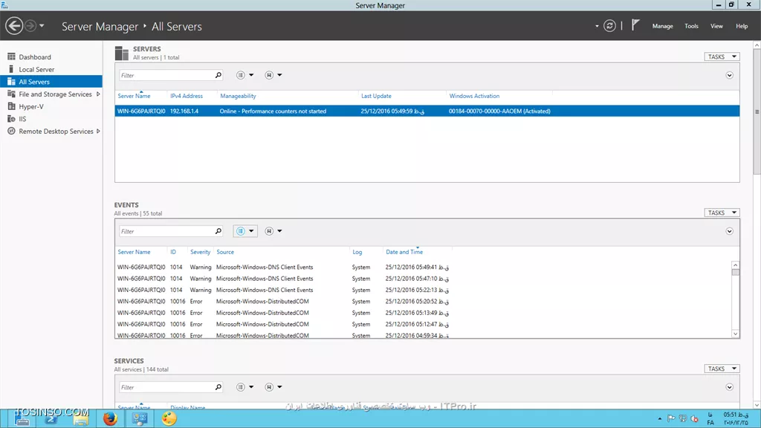
Task: Click the Servers Filter input field
Action: [x=166, y=75]
